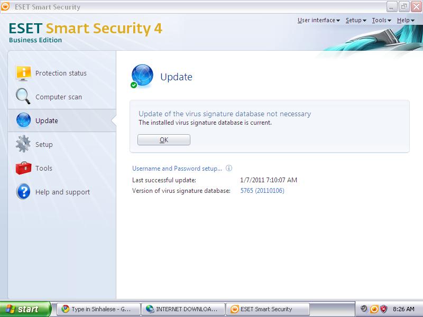Click virus signature version 5765 link
This screenshot has height=317, width=423.
262,191
